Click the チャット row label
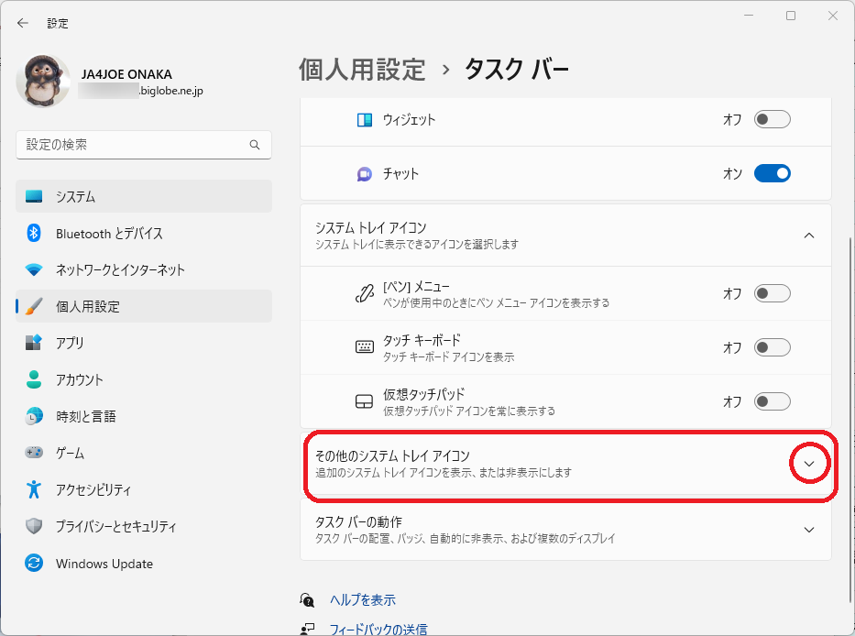The width and height of the screenshot is (855, 636). (x=400, y=174)
